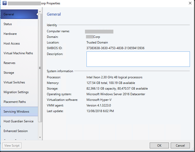Click inside the Description text box

(x=138, y=59)
